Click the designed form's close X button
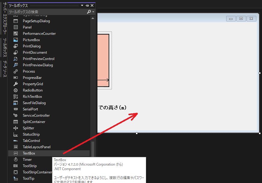Screen dimensions: 262x183 click(251, 19)
